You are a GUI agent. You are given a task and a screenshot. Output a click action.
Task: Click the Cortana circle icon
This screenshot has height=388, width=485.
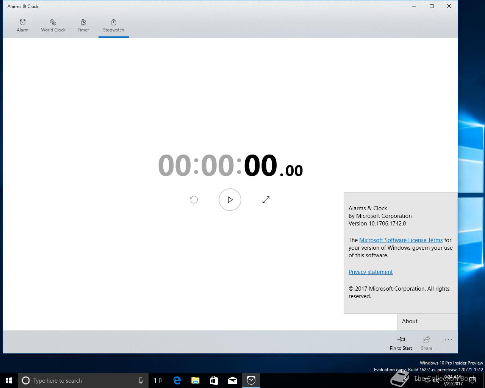26,380
